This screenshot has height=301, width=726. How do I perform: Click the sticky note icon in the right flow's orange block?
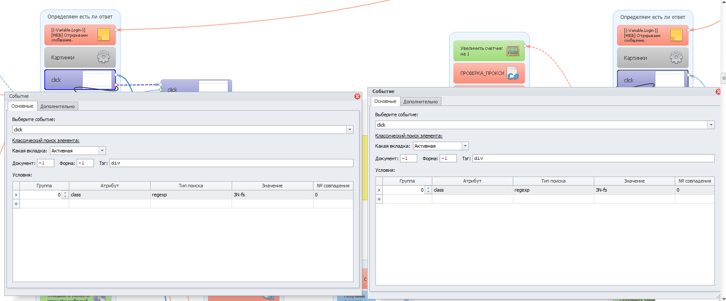tap(676, 35)
